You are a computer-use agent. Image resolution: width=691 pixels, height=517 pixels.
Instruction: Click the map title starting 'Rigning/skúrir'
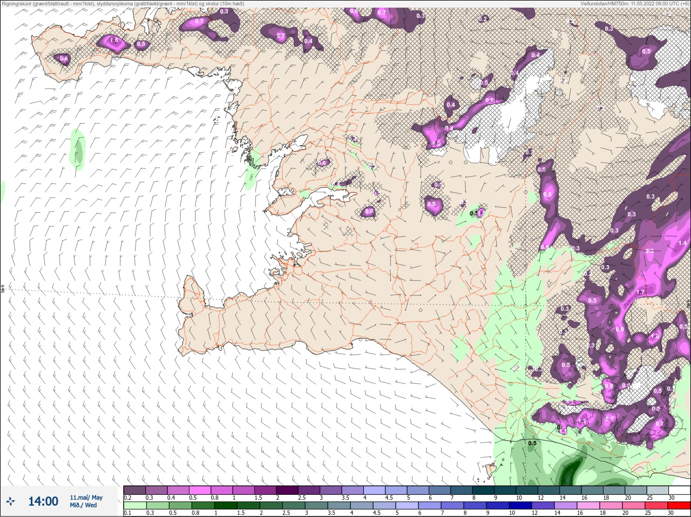pyautogui.click(x=123, y=3)
